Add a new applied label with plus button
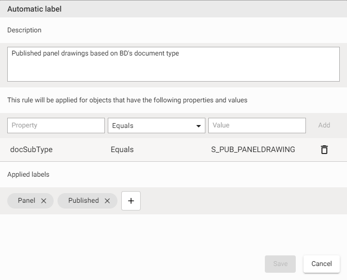Screen dimensions: 347x280 130,201
